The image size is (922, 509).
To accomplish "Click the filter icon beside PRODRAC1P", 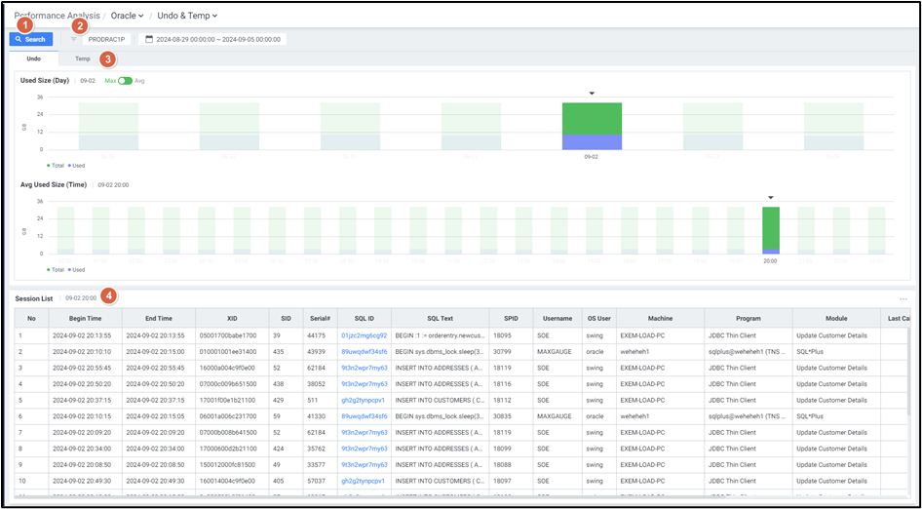I will pyautogui.click(x=74, y=40).
